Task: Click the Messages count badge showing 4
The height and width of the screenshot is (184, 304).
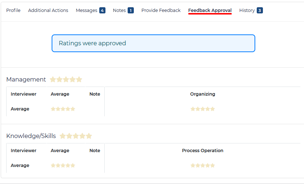Action: pyautogui.click(x=102, y=11)
